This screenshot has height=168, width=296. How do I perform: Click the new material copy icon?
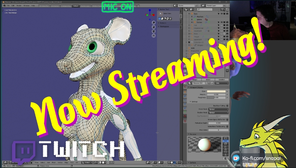coord(209,83)
